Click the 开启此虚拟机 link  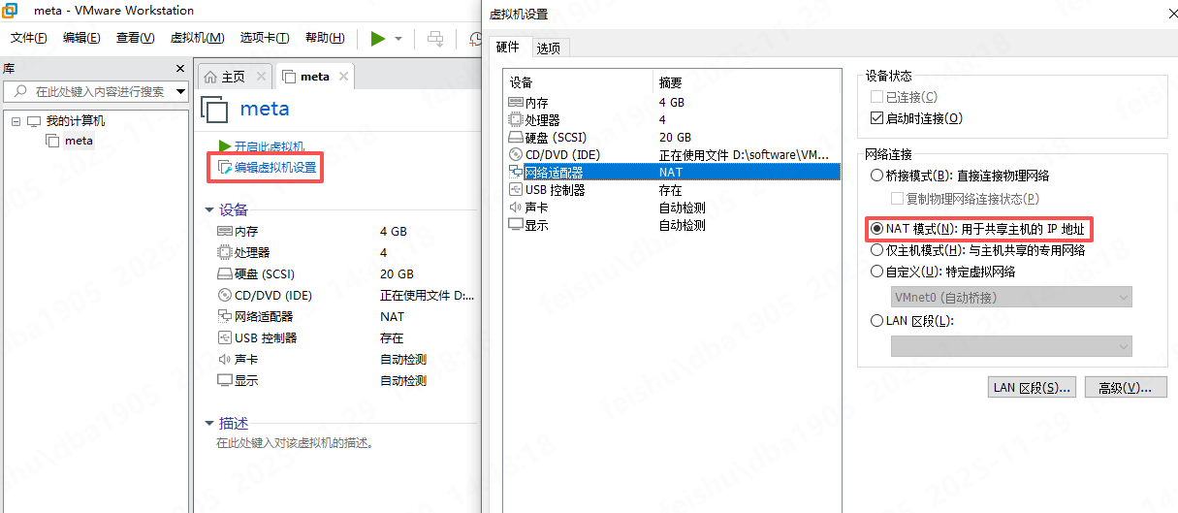[x=270, y=146]
